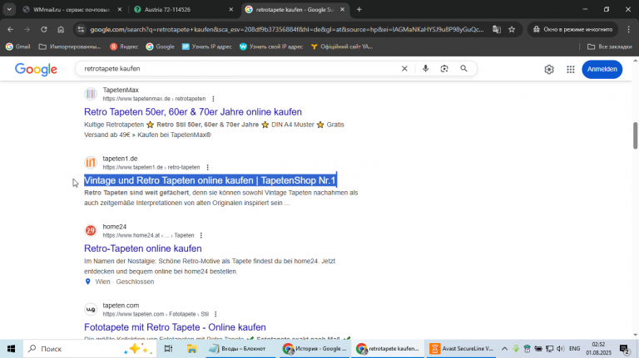Show hidden system tray icons
This screenshot has width=639, height=358.
[x=504, y=349]
